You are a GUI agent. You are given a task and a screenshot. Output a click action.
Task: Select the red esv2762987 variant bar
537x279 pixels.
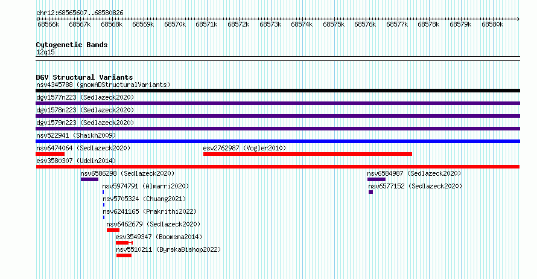pyautogui.click(x=308, y=154)
